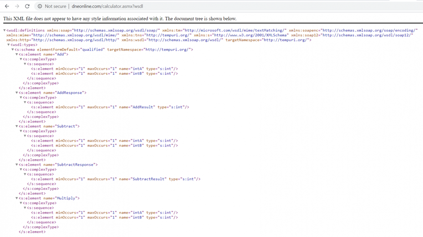Image resolution: width=423 pixels, height=237 pixels.
Task: Click the "This XML file does not appear" notice
Action: (120, 18)
